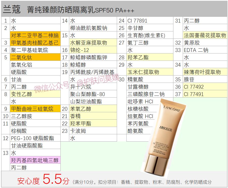
Task: Click the cell 聚山梨醇酯-80
Action: [93, 94]
